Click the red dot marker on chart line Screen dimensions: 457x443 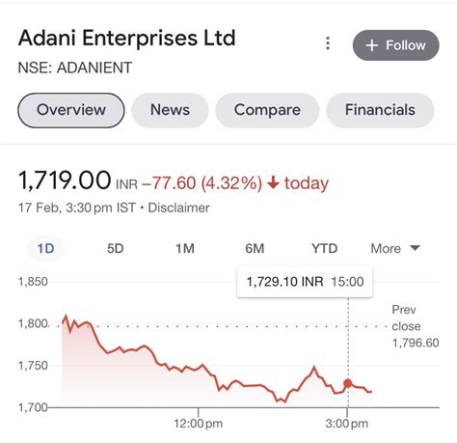tap(348, 383)
